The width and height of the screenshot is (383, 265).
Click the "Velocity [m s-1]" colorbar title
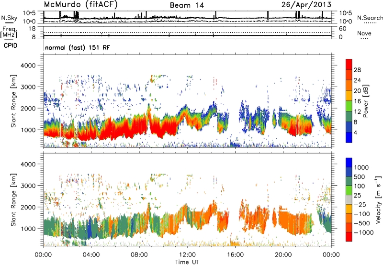378,199
